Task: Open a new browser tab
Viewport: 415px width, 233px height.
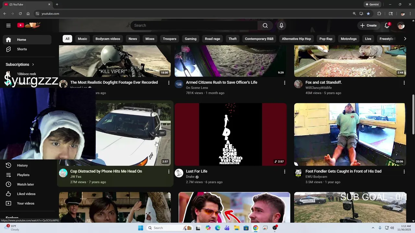Action: click(57, 5)
